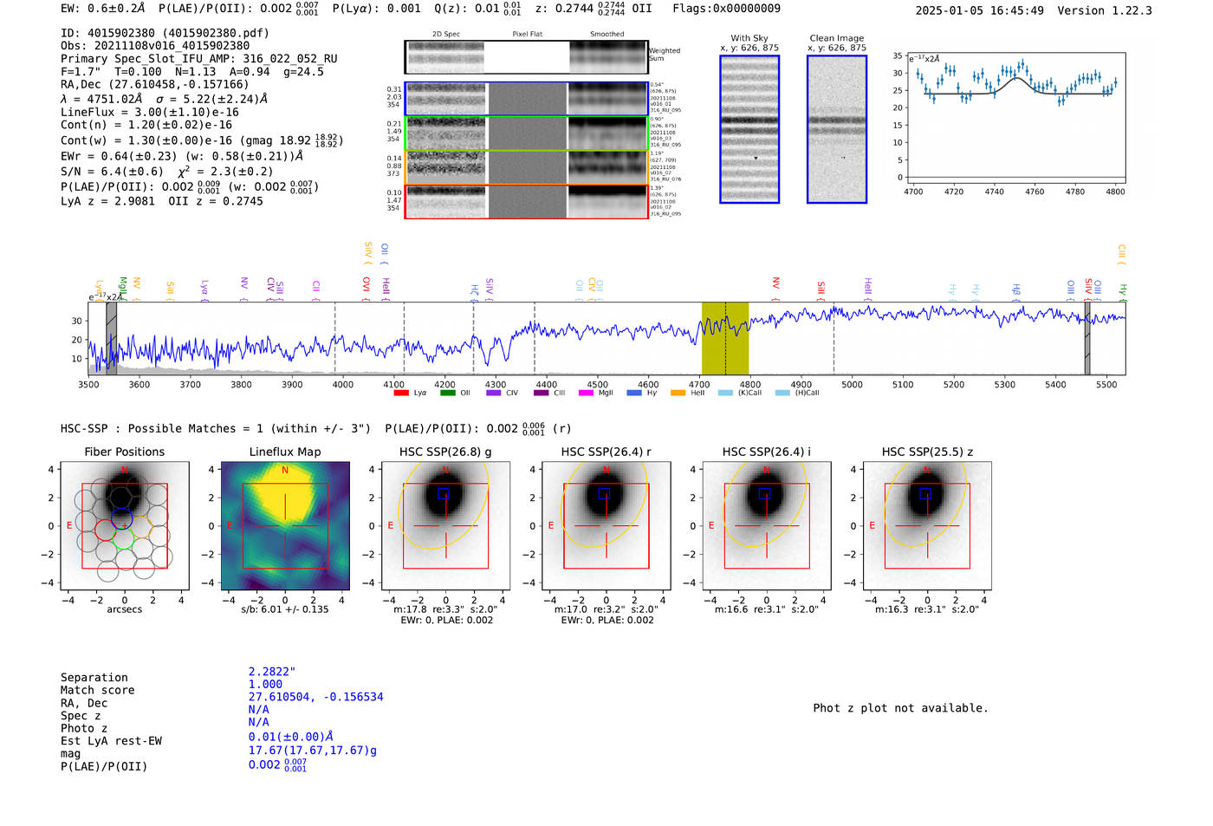Select the EWr = 0.64(±0.23) line
Image resolution: width=1213 pixels, height=826 pixels.
[x=182, y=157]
